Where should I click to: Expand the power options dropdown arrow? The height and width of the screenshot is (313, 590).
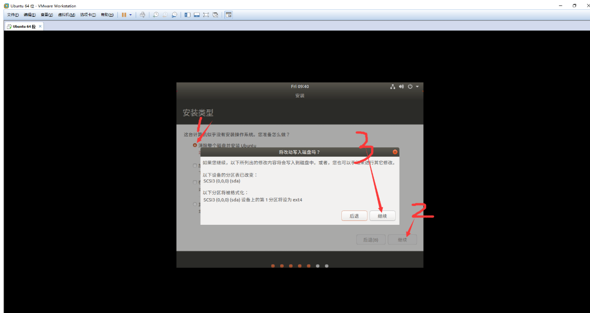pyautogui.click(x=131, y=15)
